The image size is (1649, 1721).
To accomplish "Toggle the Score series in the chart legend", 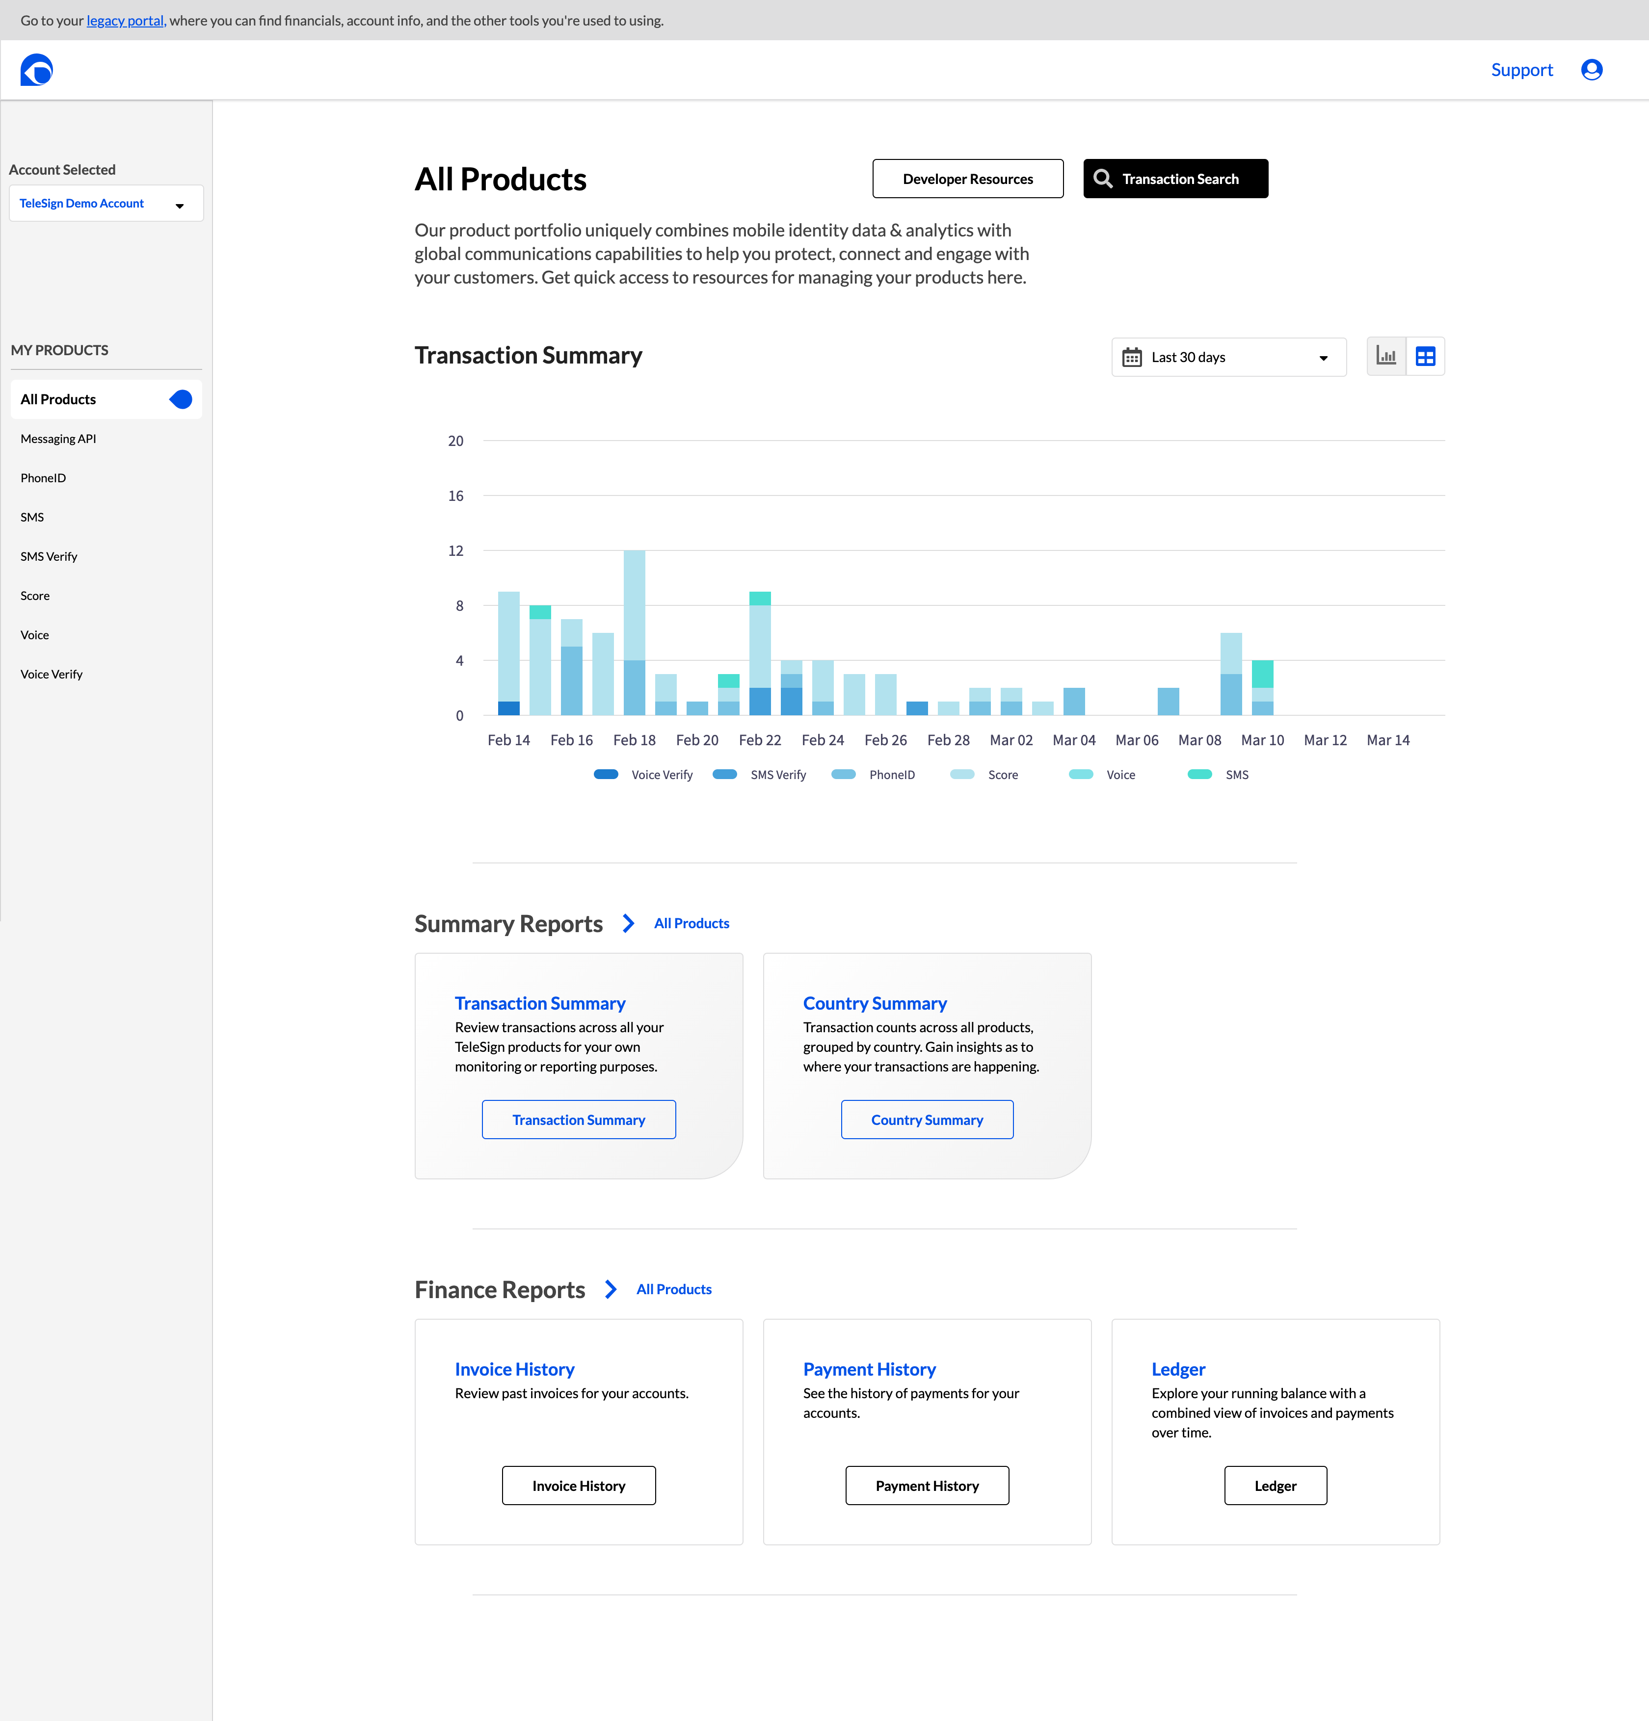I will 962,774.
